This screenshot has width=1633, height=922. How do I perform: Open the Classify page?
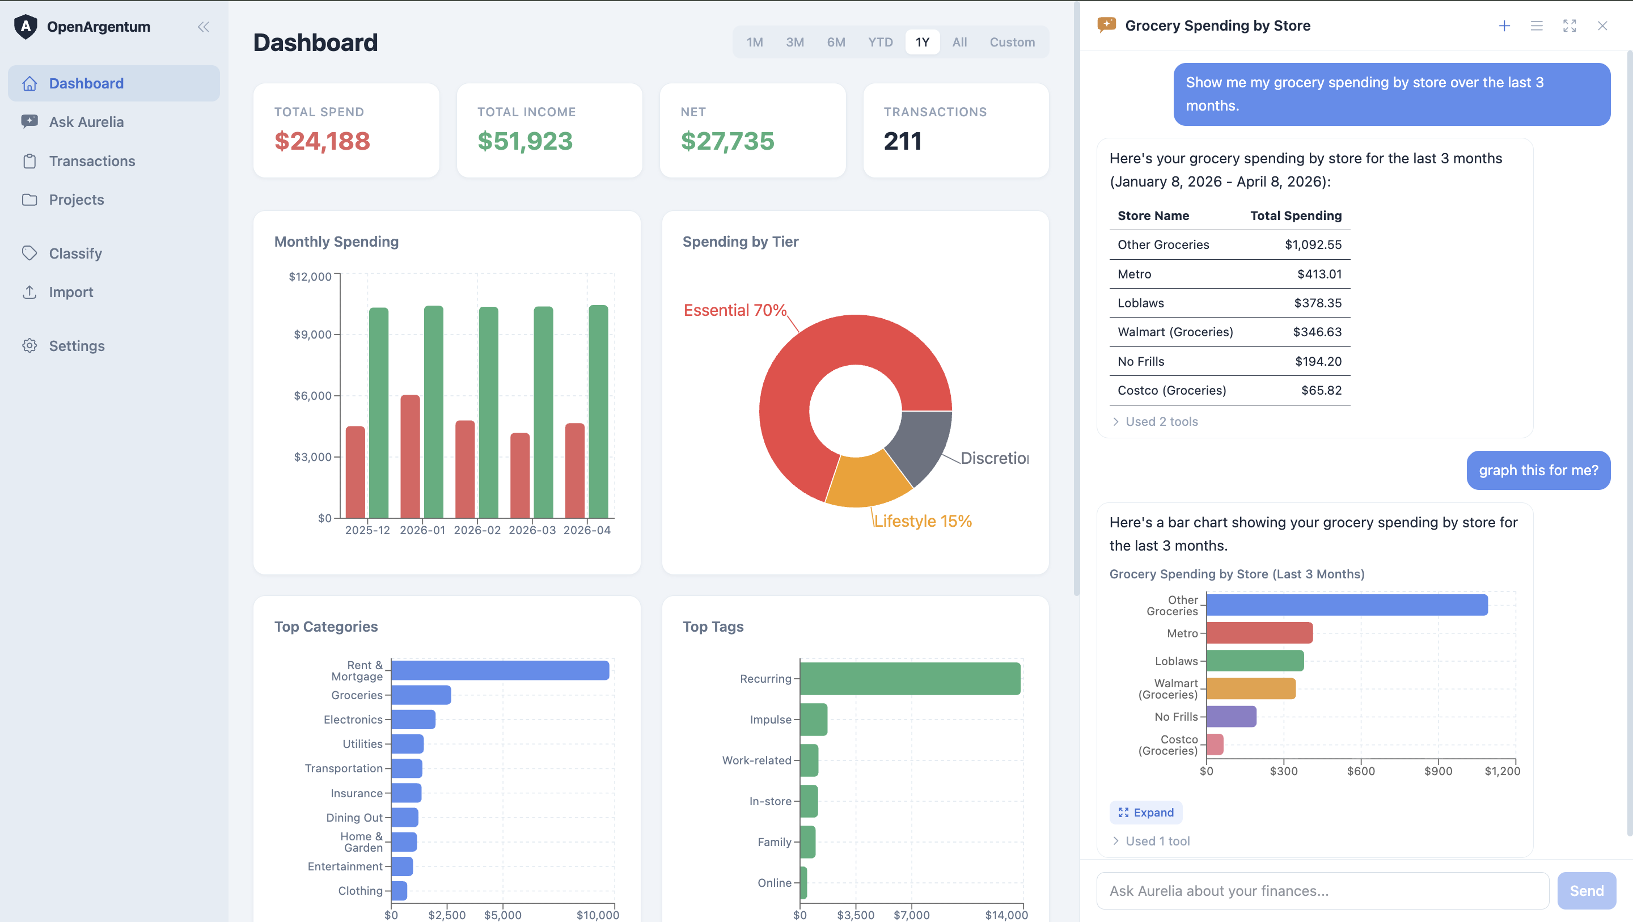[114, 253]
